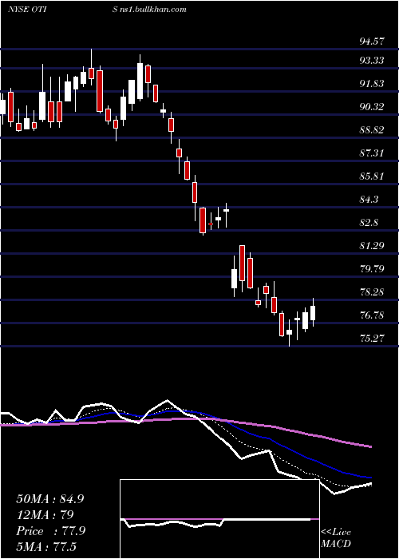Select the 76.78 price level label
The image size is (399, 559).
point(372,315)
